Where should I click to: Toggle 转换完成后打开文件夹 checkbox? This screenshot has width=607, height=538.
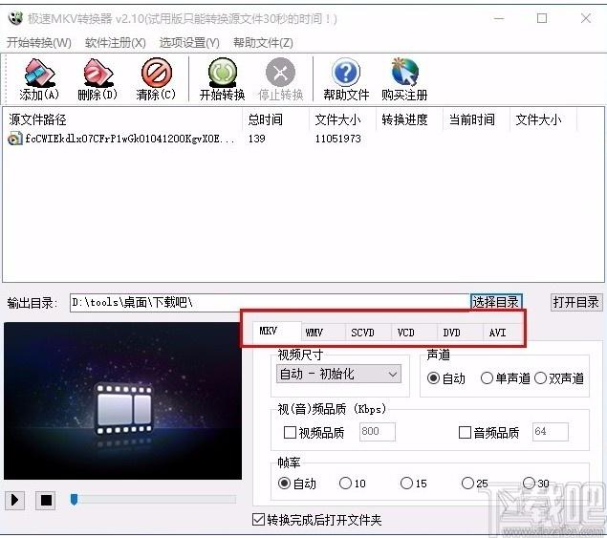click(x=259, y=520)
